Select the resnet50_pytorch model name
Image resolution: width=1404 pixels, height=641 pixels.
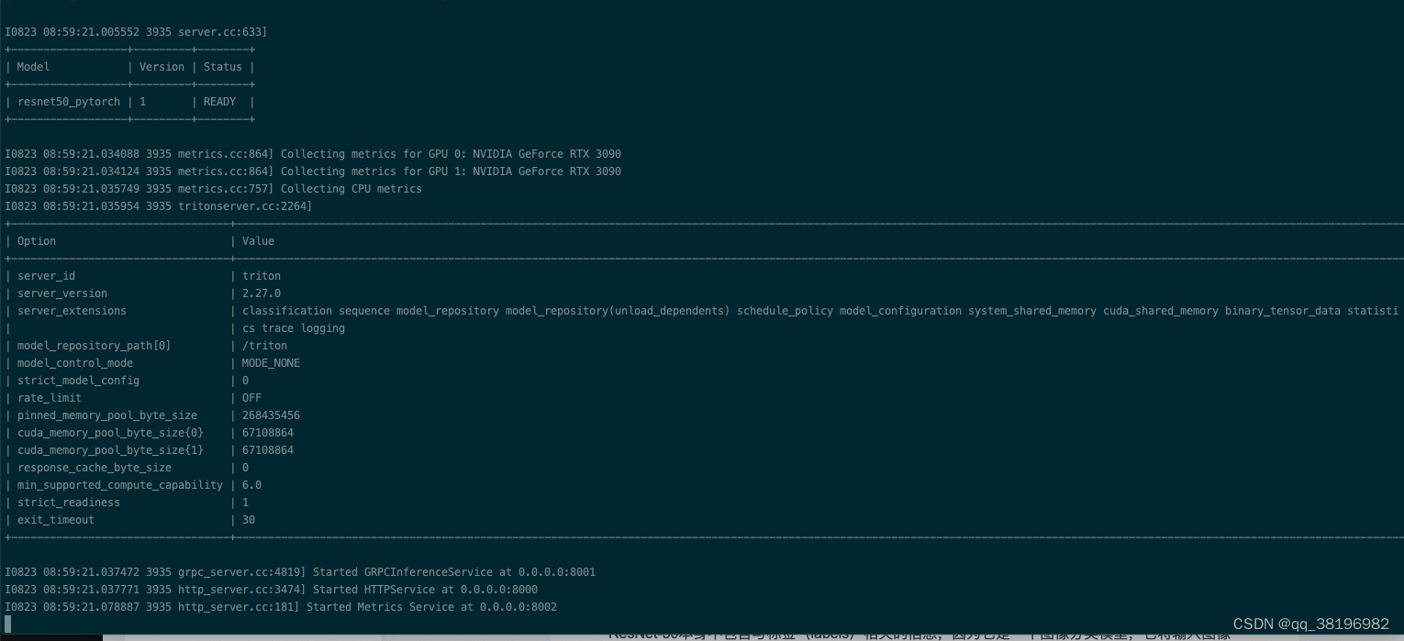point(68,102)
